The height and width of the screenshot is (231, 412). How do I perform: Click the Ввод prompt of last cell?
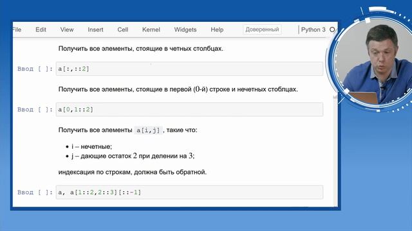[35, 193]
